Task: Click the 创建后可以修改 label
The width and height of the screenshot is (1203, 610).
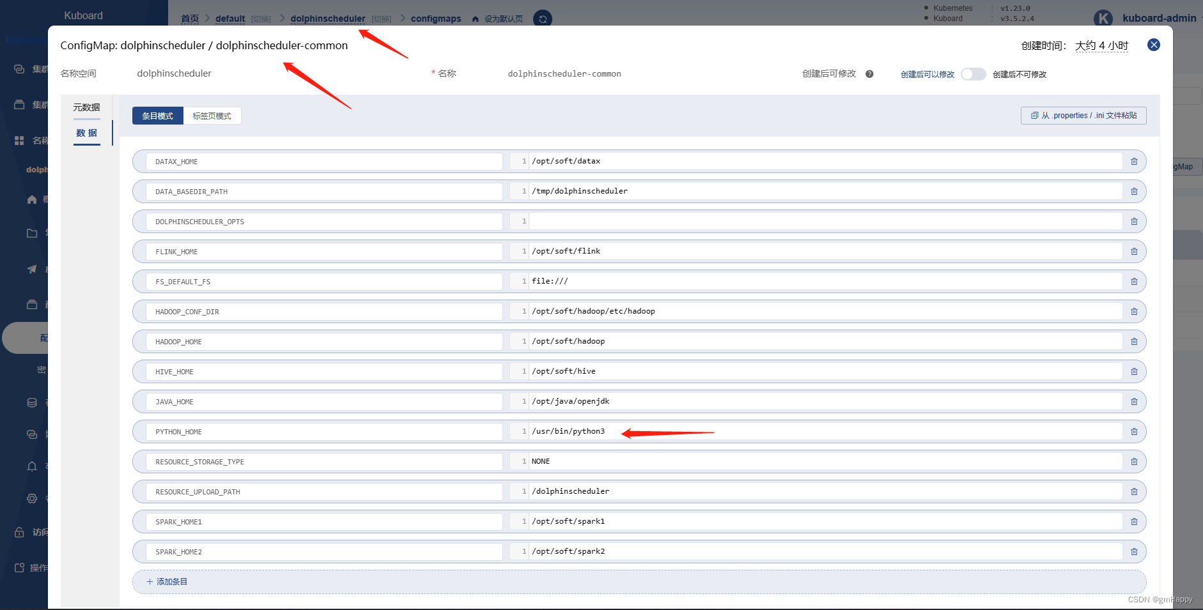Action: pyautogui.click(x=927, y=75)
